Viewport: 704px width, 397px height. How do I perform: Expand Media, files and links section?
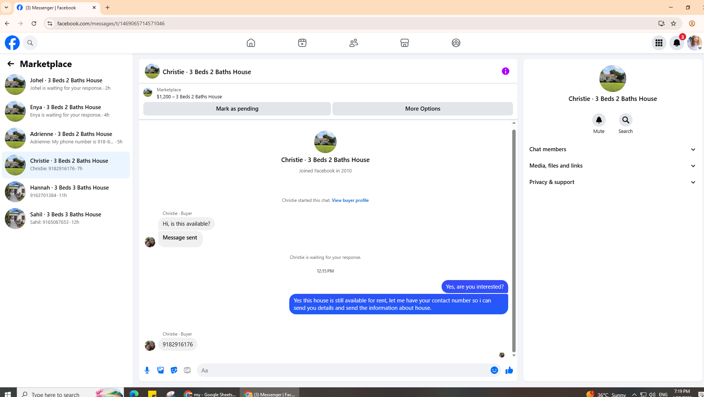coord(613,166)
